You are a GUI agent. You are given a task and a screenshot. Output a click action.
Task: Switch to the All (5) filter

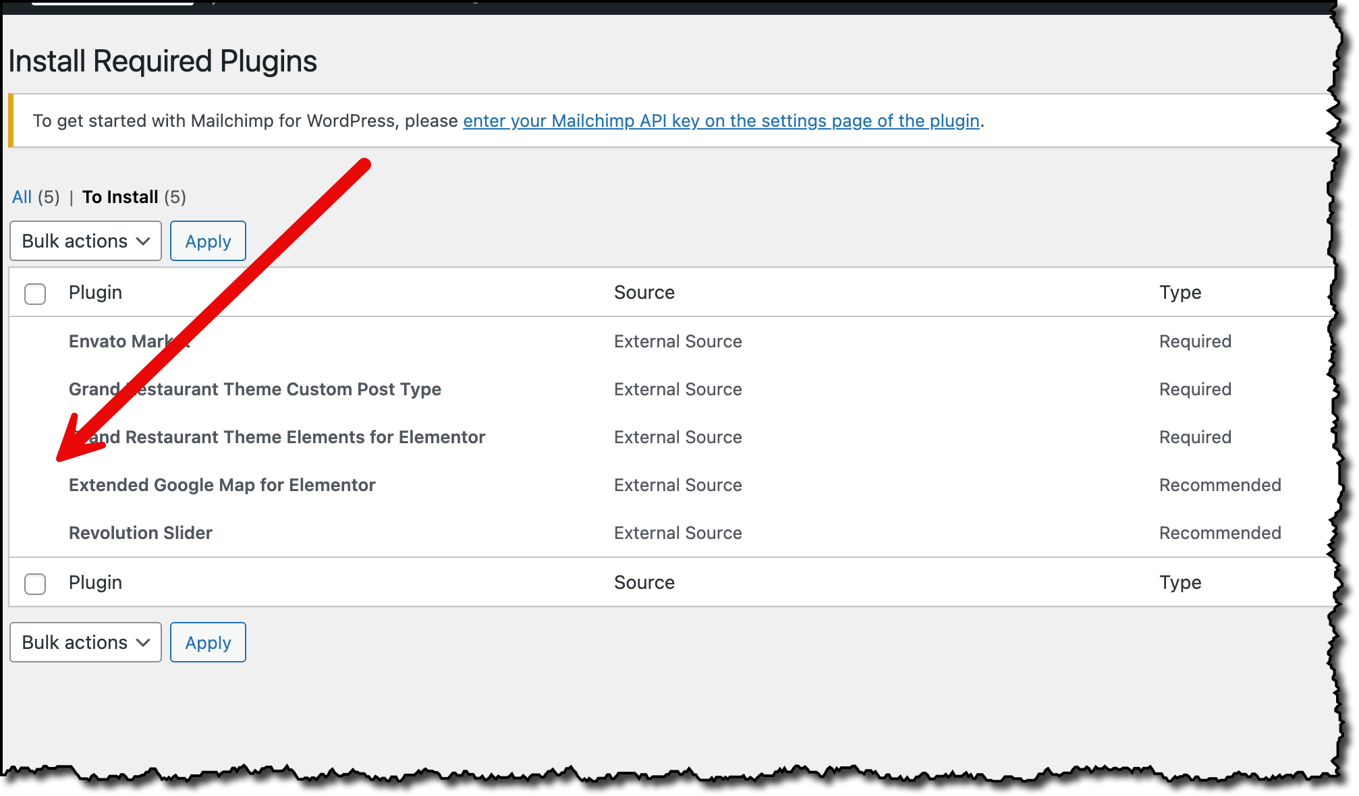click(22, 197)
